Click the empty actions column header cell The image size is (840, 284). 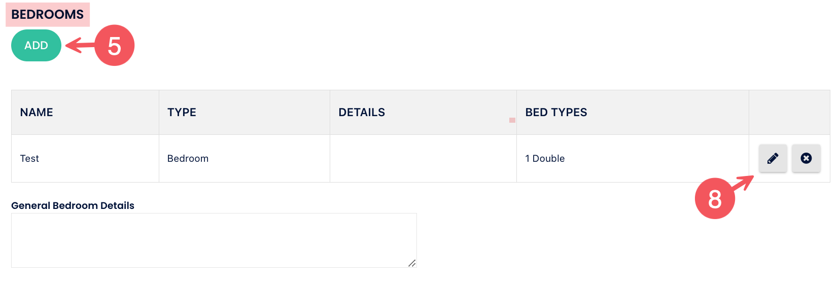pyautogui.click(x=789, y=113)
